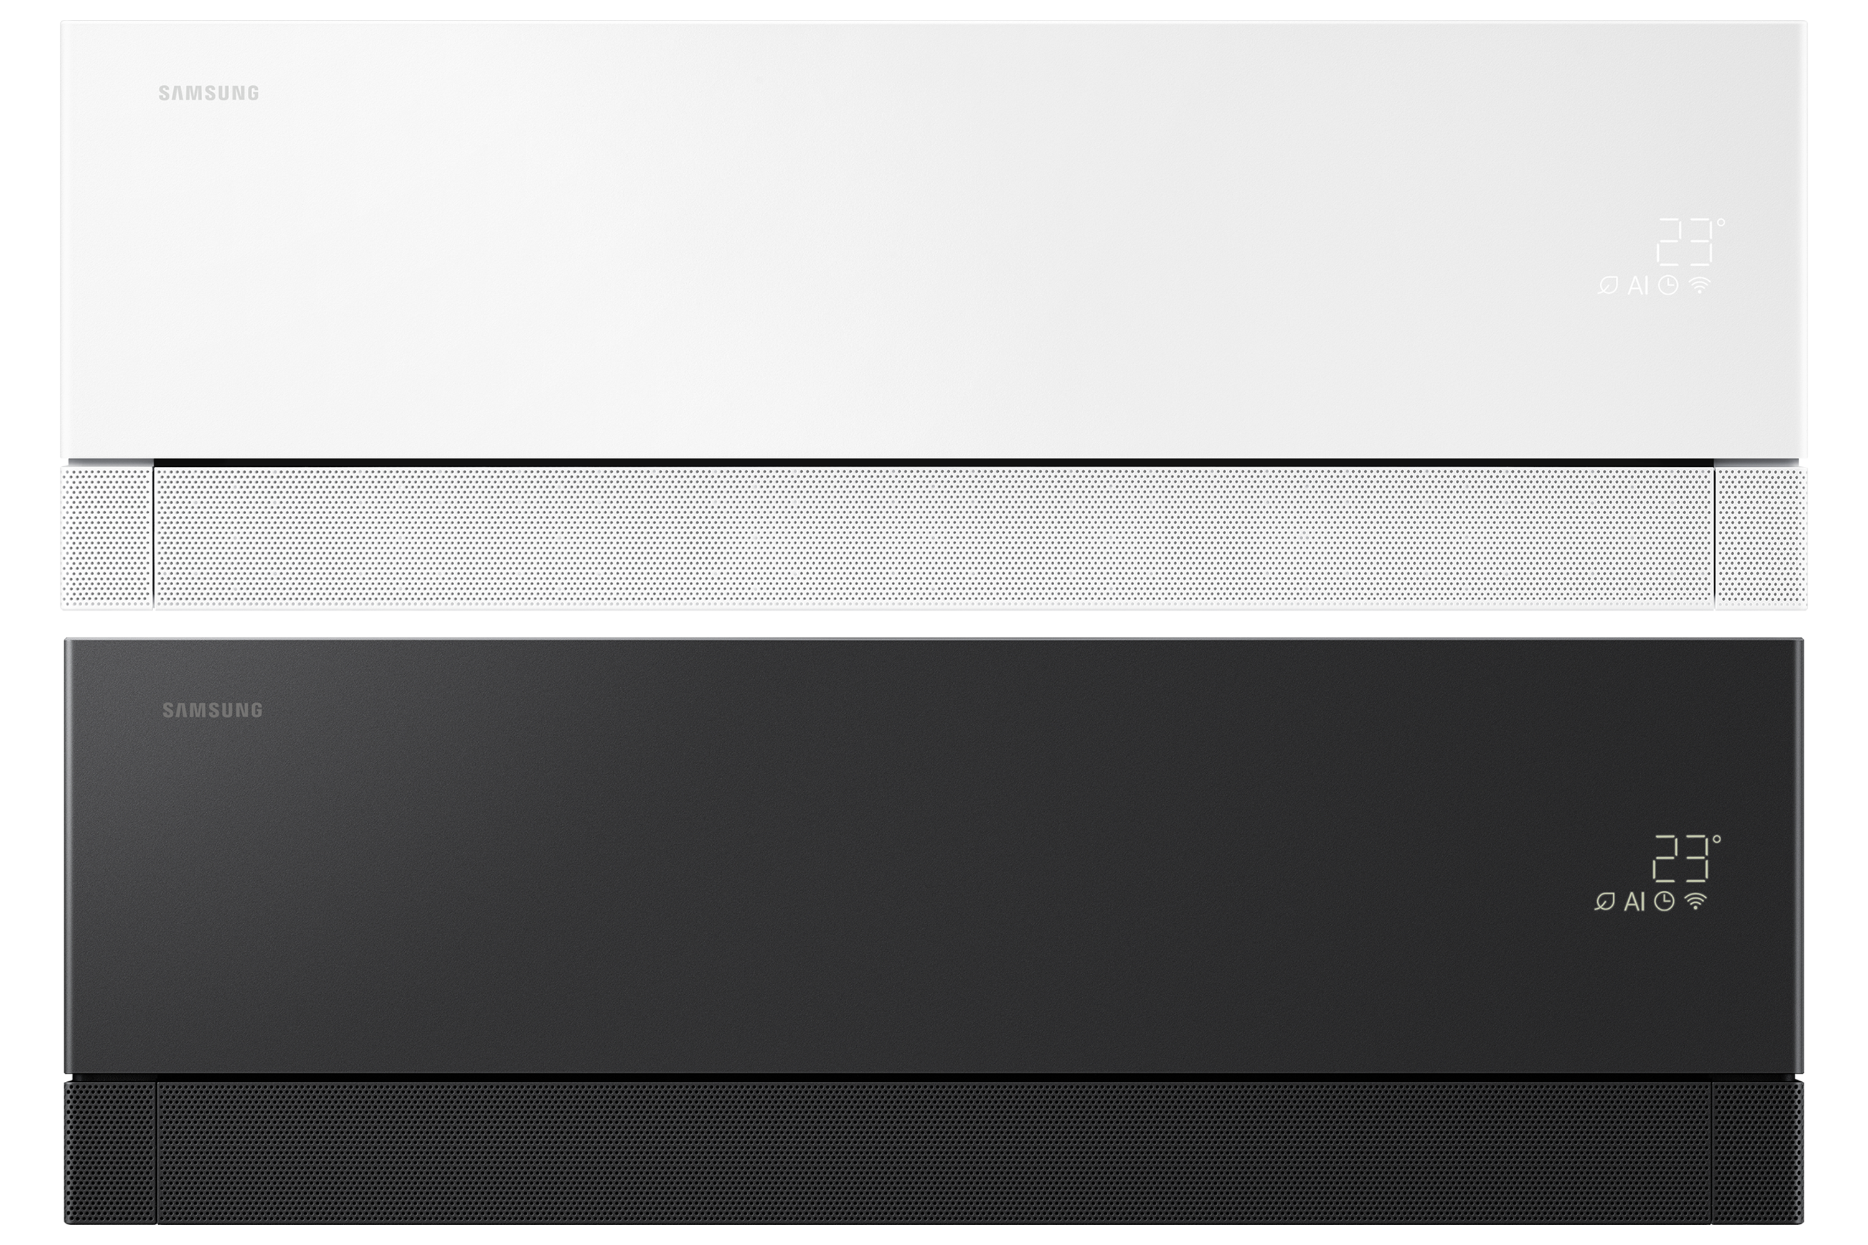The width and height of the screenshot is (1868, 1245).
Task: Click the center perforated grille of white unit
Action: 934,538
